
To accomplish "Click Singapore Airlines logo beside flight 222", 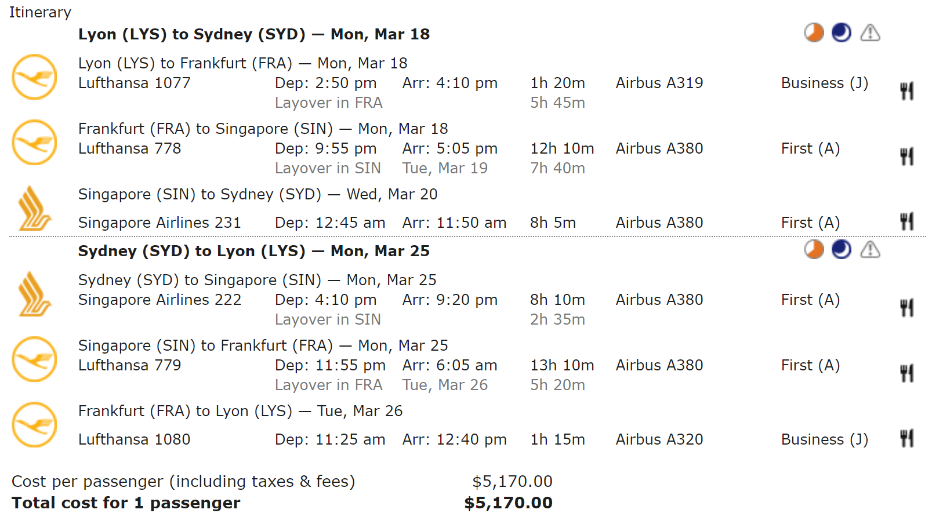I will click(x=35, y=294).
